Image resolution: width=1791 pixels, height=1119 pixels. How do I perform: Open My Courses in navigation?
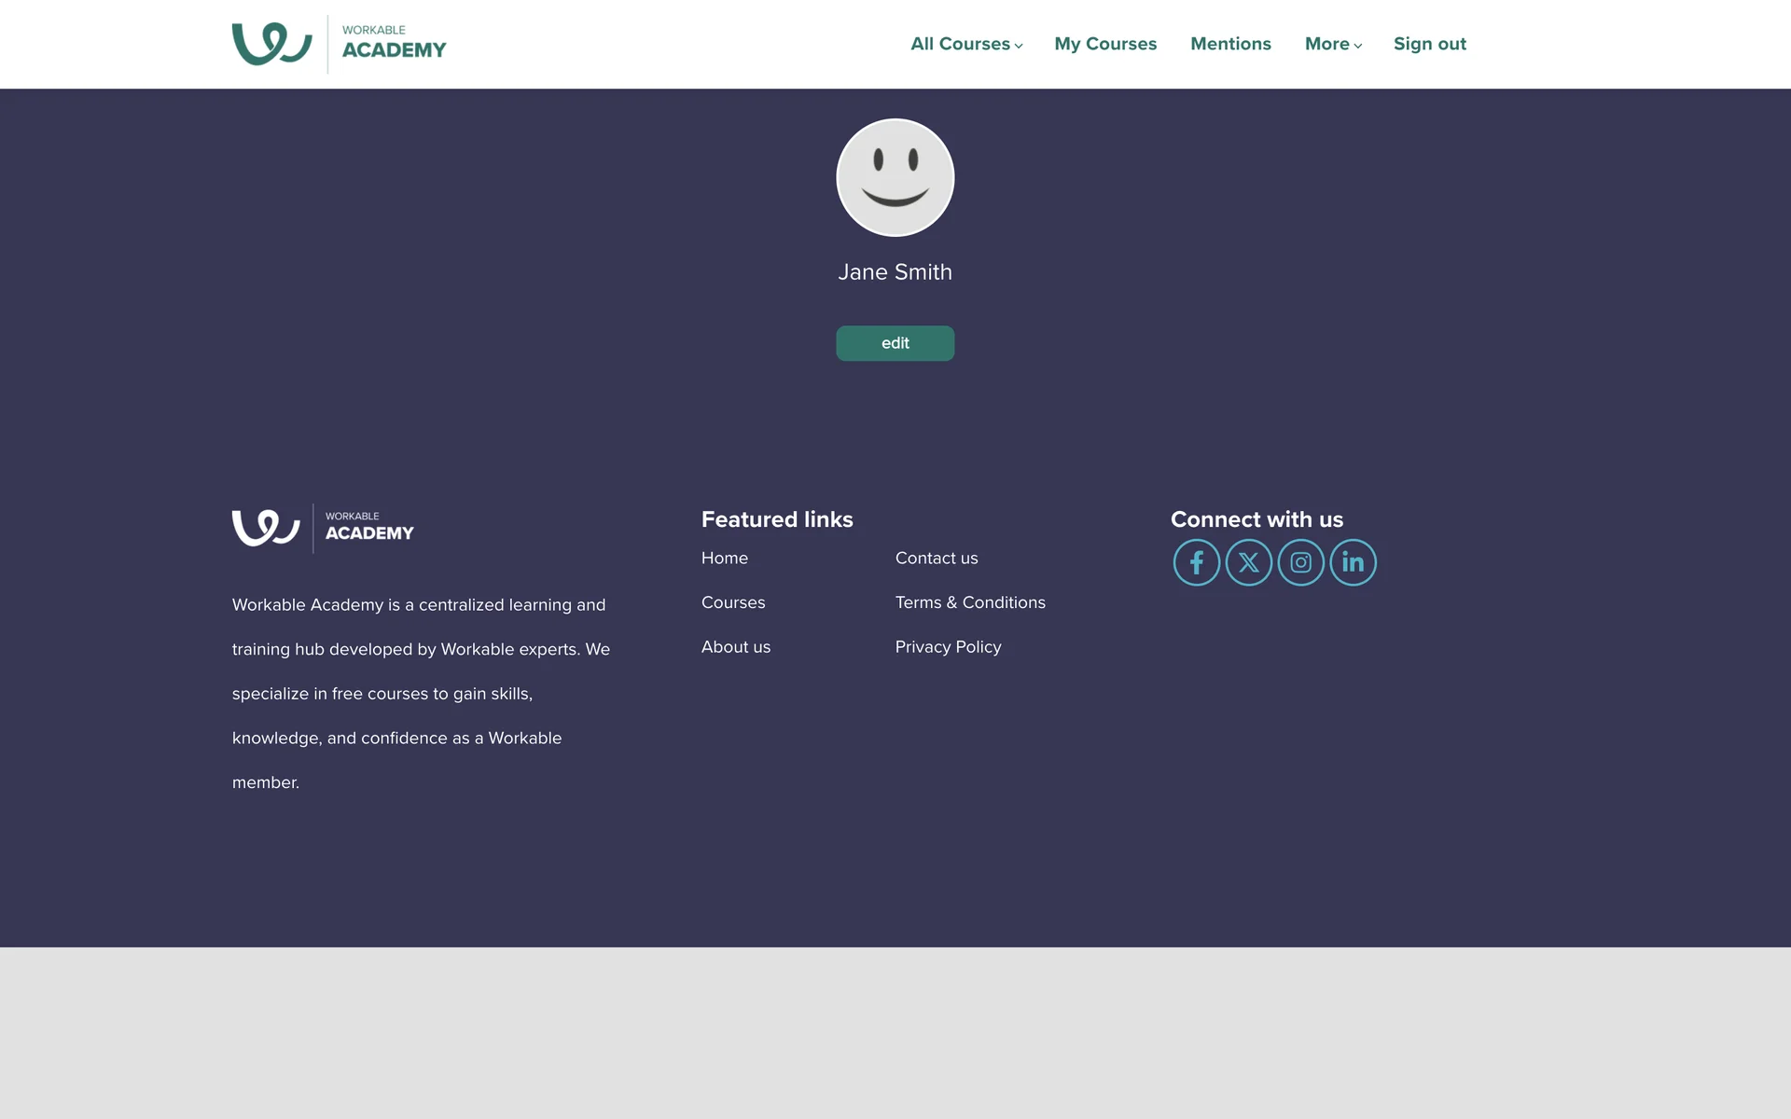[x=1105, y=44]
